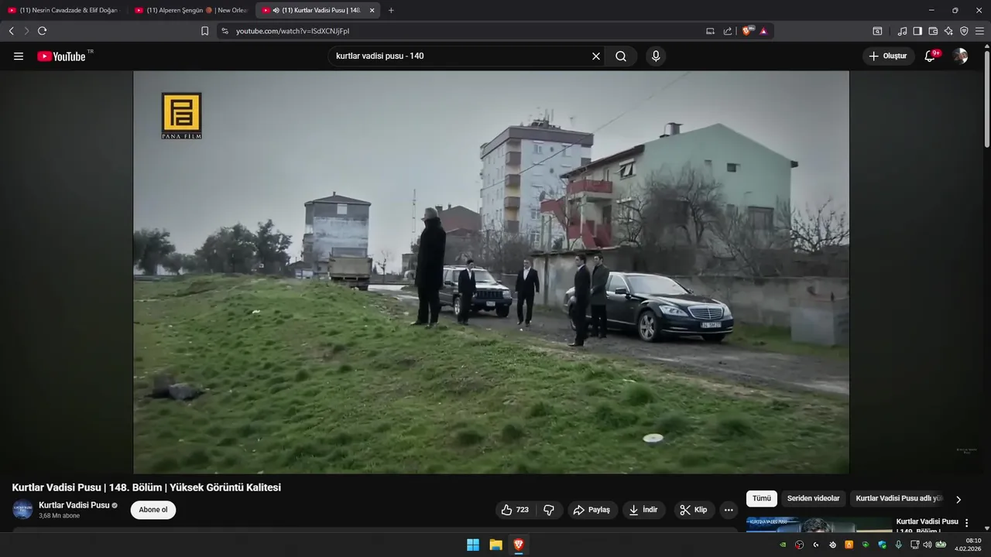Download video with İndir button
Viewport: 991px width, 557px height.
click(644, 510)
